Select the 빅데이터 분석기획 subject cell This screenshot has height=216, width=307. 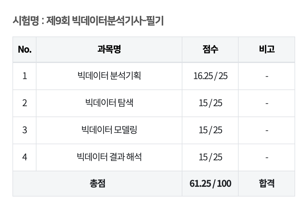[x=109, y=76]
